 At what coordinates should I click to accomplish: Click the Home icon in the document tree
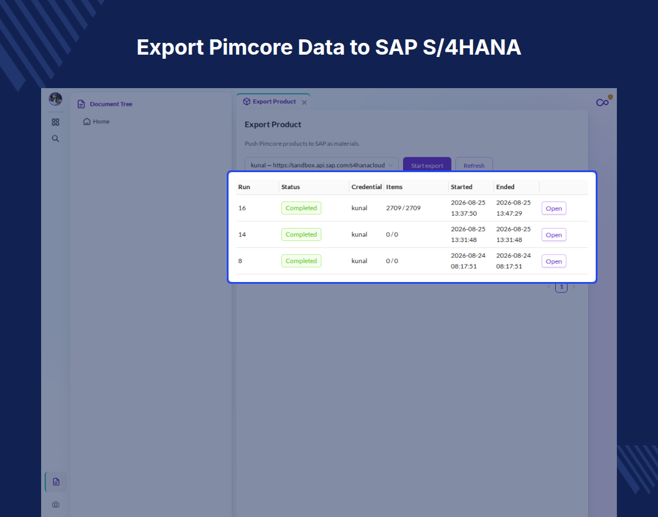(x=87, y=122)
